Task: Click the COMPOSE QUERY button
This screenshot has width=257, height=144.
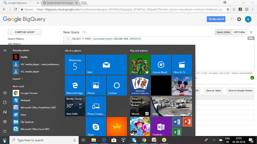Action: [25, 32]
